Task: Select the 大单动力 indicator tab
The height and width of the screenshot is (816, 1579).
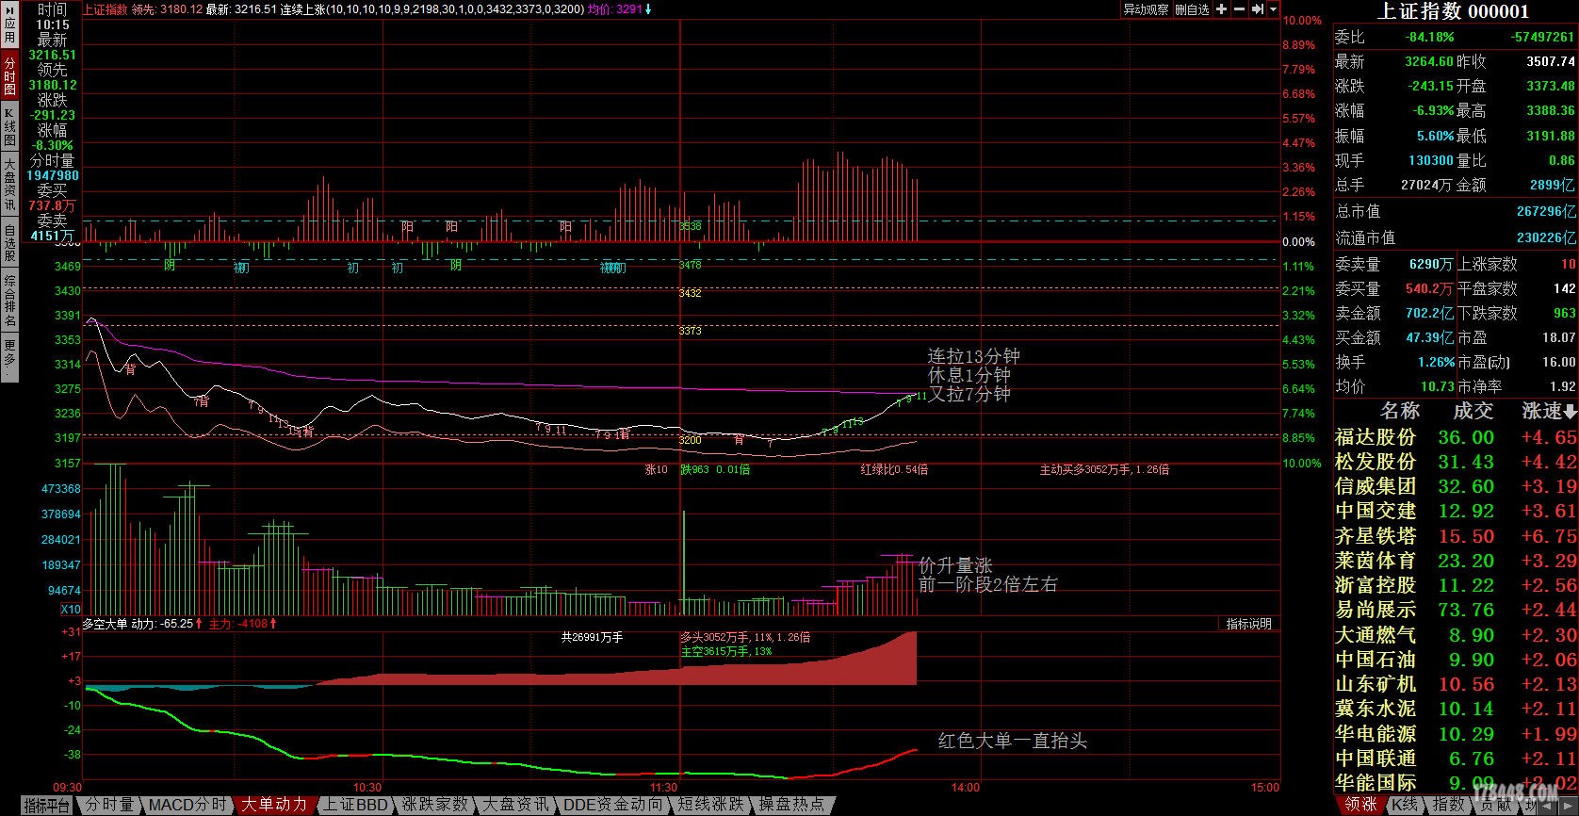Action: [274, 806]
